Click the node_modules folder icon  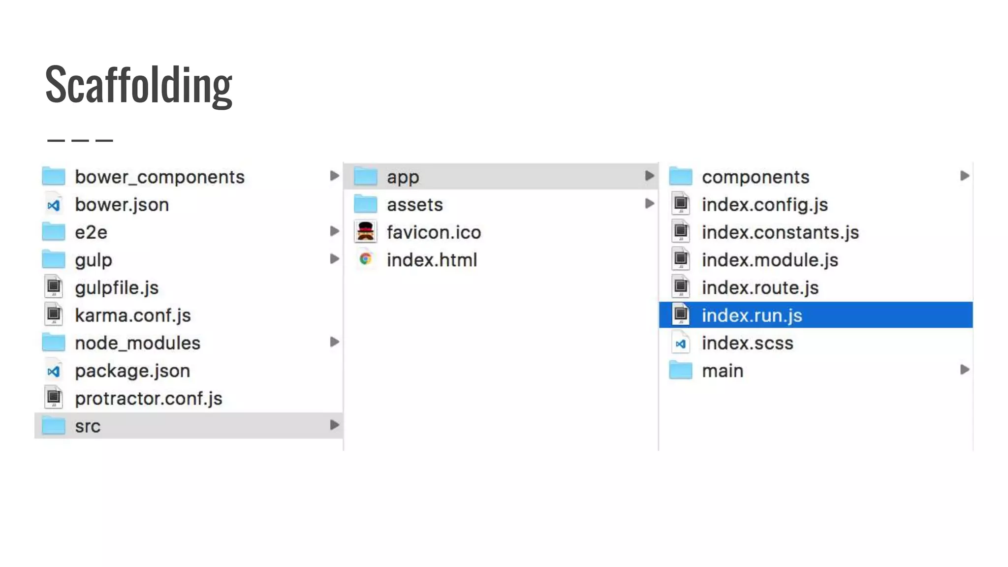pos(54,343)
